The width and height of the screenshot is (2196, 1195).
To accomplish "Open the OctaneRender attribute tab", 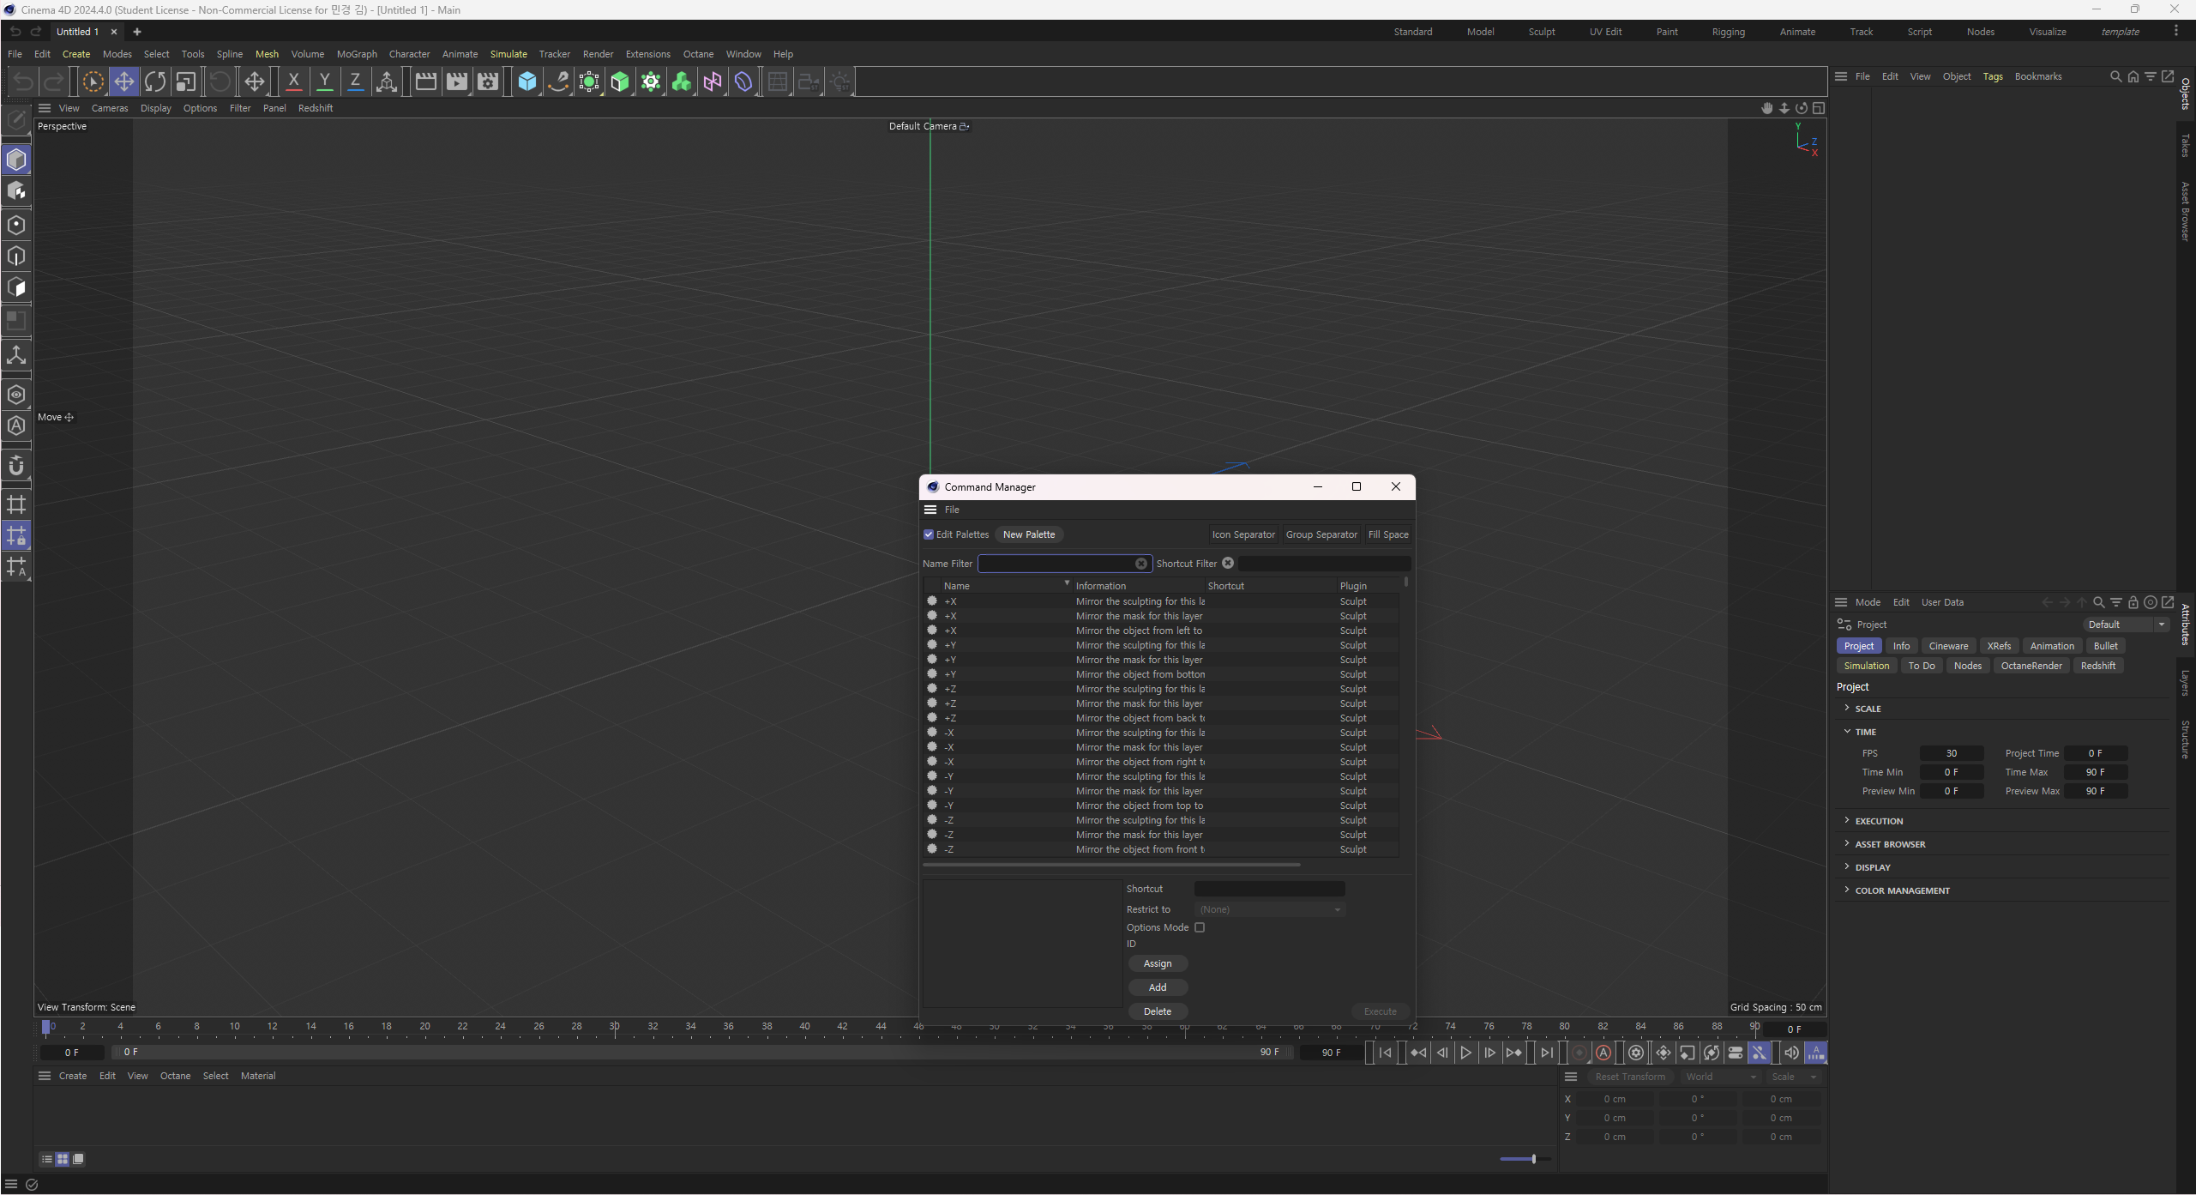I will click(x=2031, y=666).
